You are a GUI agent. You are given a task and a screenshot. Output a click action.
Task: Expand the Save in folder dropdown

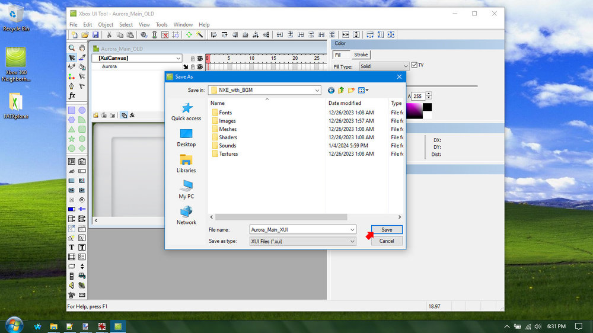coord(317,90)
